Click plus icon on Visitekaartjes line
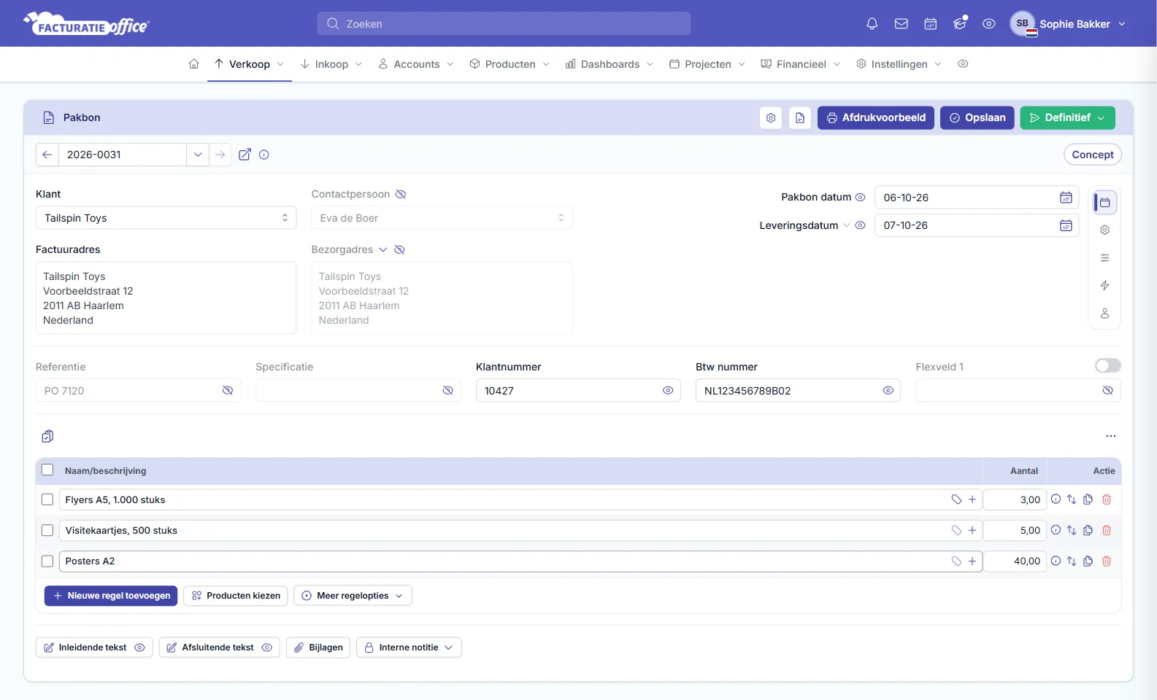Screen dimensions: 1157x700 coord(972,531)
